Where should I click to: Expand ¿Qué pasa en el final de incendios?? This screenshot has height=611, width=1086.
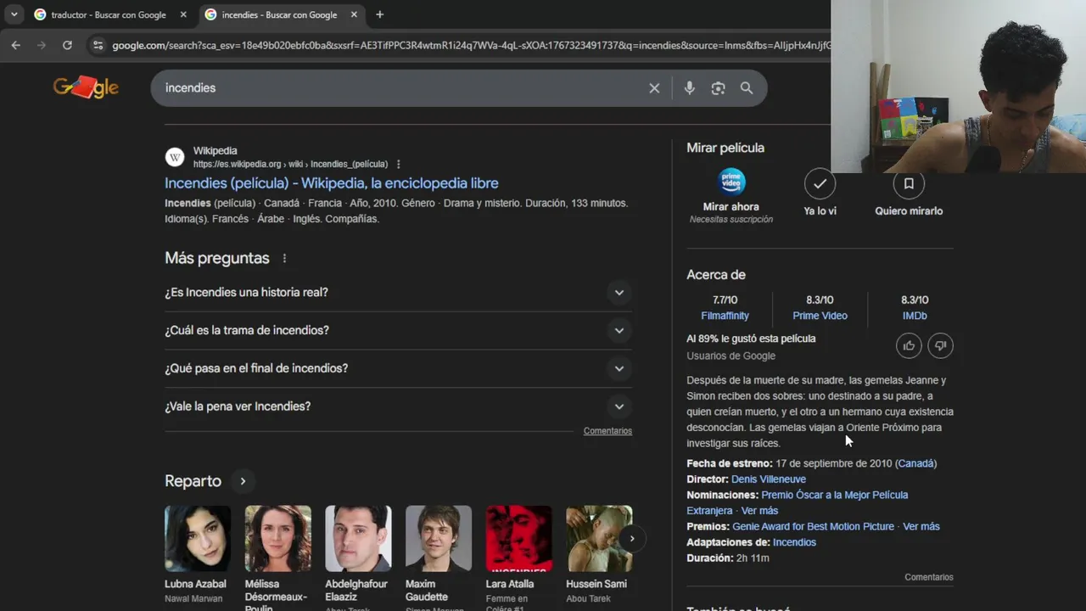(x=398, y=368)
